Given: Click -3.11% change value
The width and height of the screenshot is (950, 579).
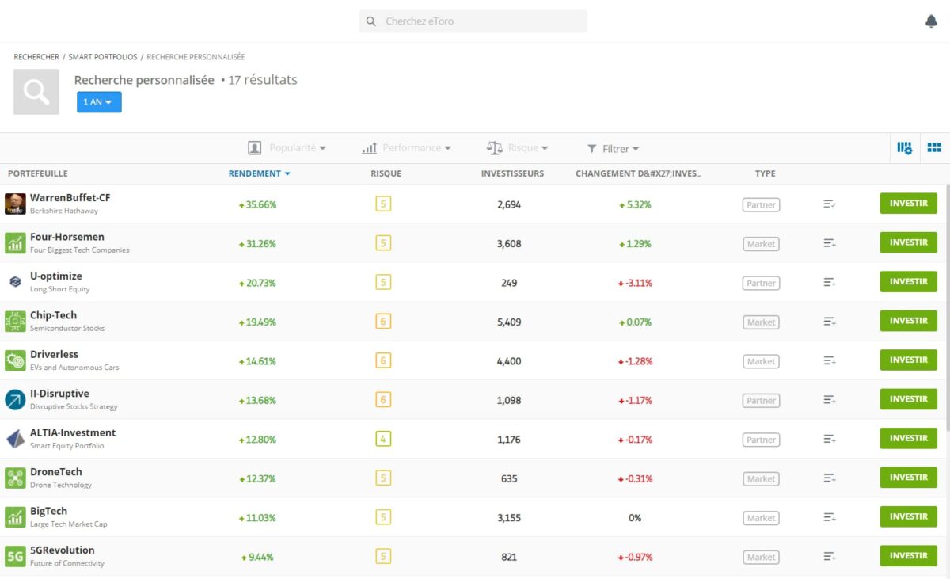Looking at the screenshot, I should tap(636, 283).
